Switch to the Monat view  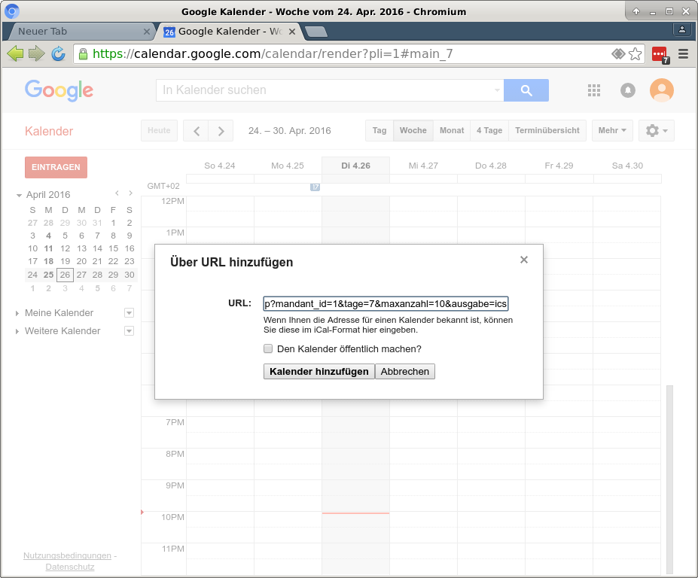pos(452,131)
